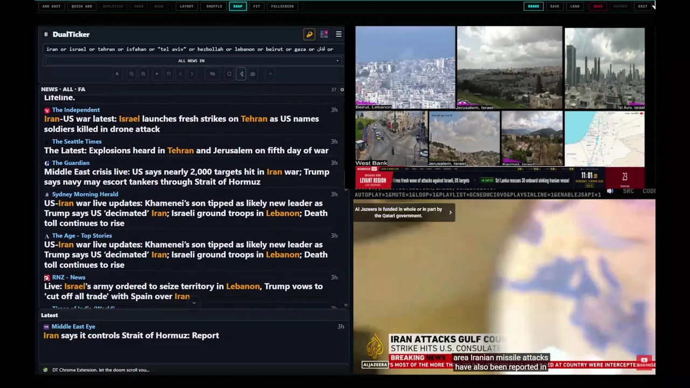
Task: Click ADD UNIT in top bar
Action: point(51,6)
